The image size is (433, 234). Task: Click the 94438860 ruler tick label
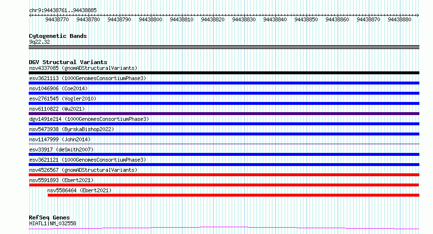click(337, 19)
